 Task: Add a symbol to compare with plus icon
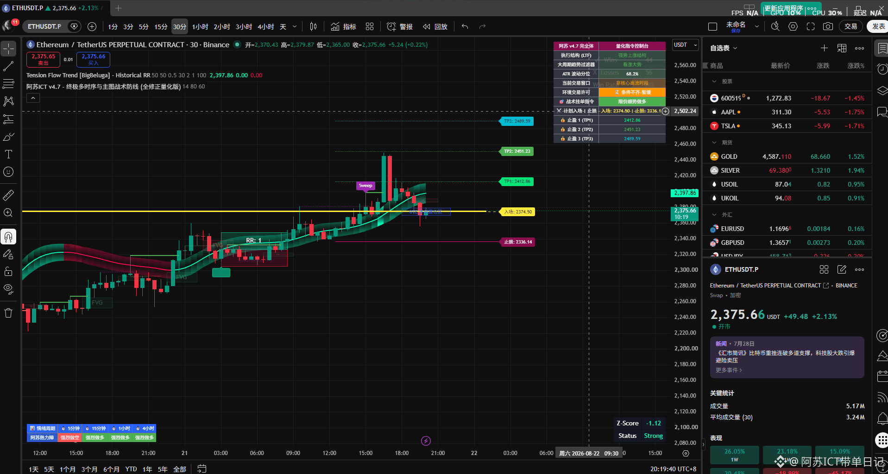pos(92,26)
